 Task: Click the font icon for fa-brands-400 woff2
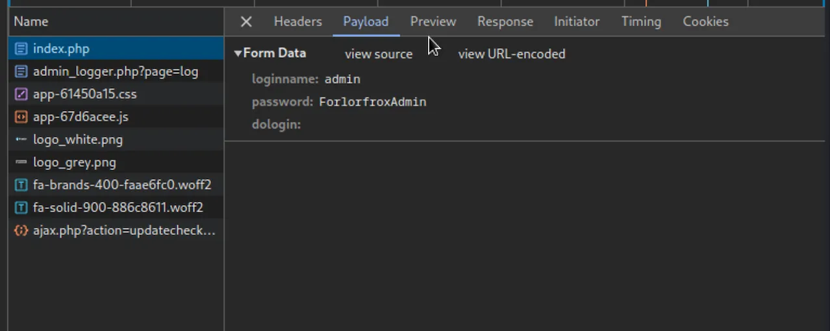pos(21,185)
